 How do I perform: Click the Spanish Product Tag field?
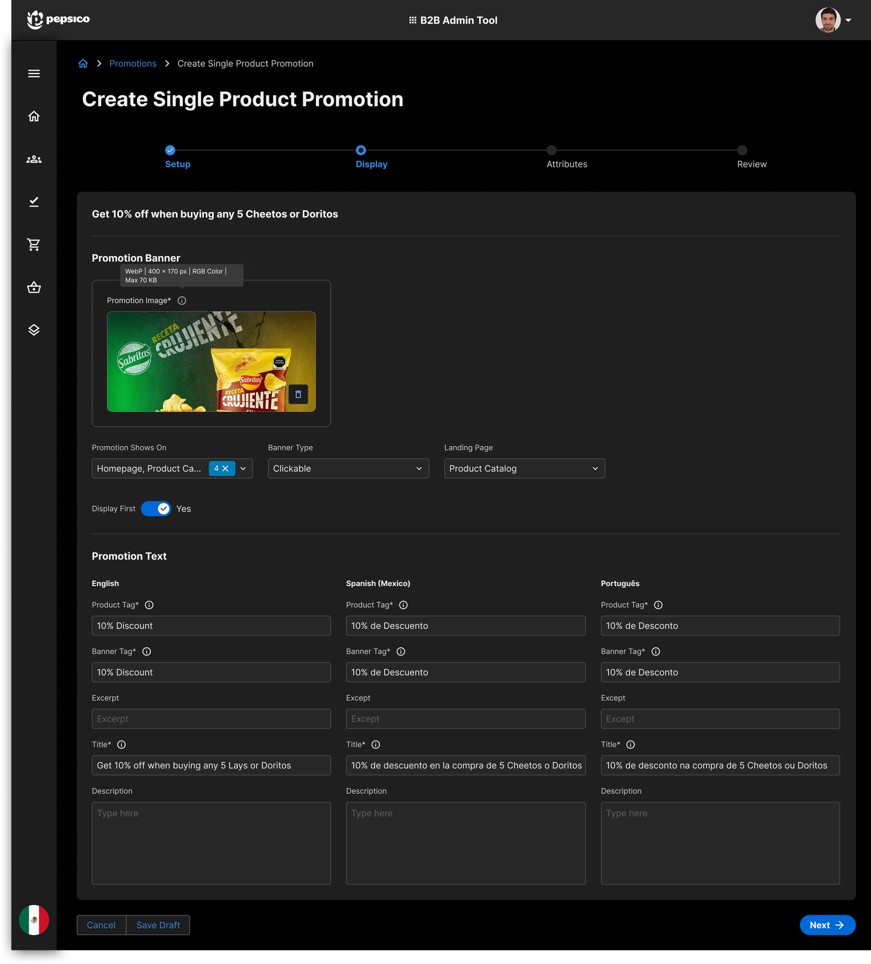[x=466, y=626]
